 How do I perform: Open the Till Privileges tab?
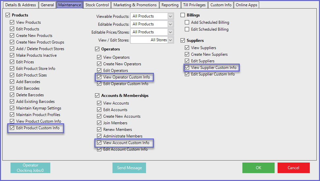(x=194, y=5)
